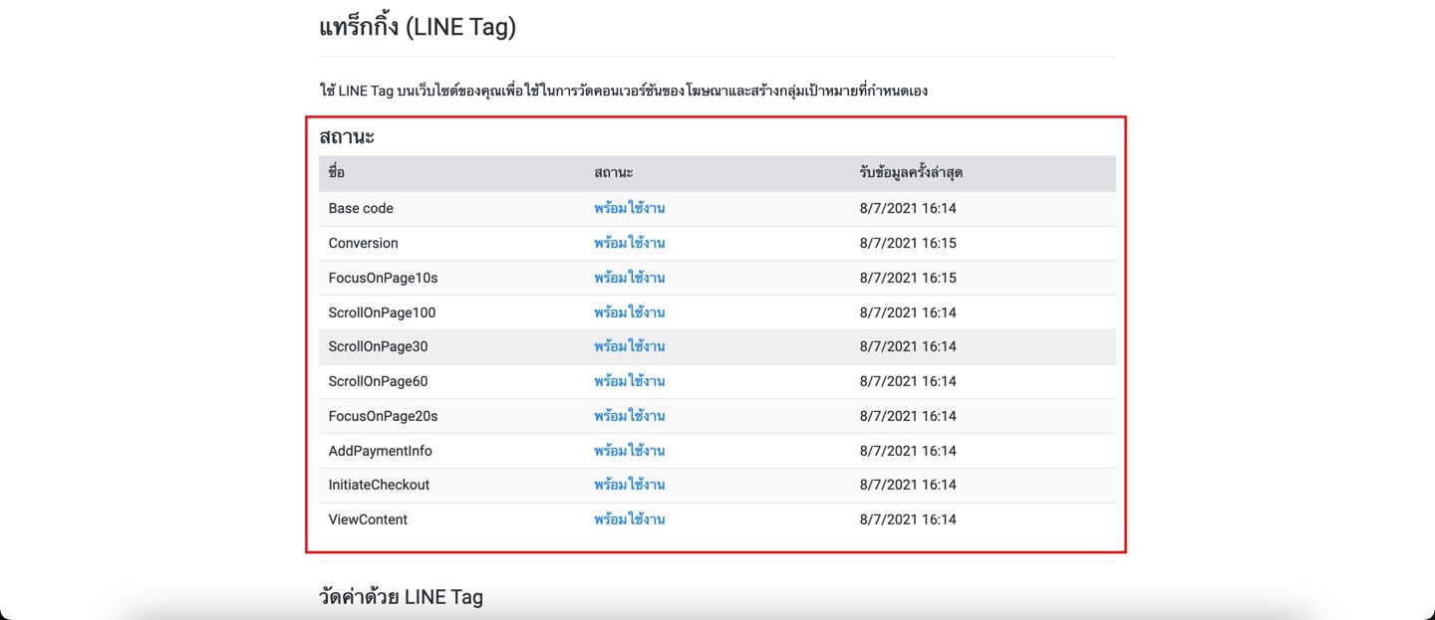Open the ScrollOnPage30 status link

629,346
